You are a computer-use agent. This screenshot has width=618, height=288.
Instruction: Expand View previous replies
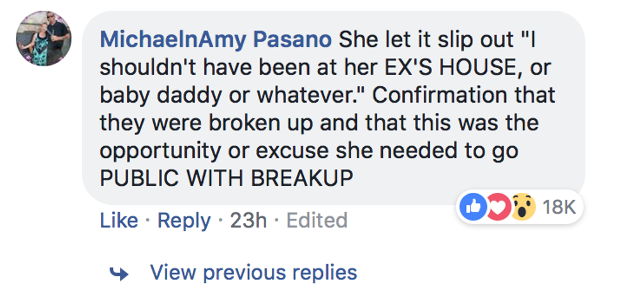point(254,272)
